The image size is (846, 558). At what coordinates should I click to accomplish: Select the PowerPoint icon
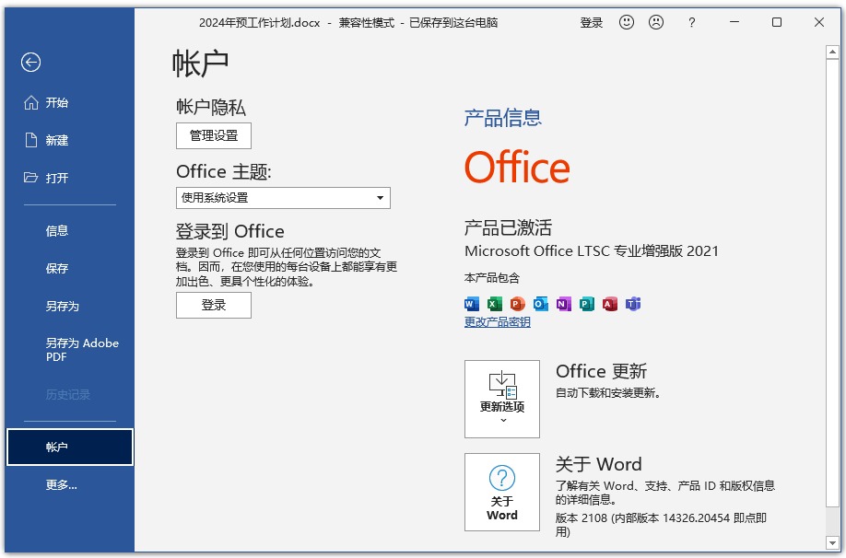click(517, 304)
